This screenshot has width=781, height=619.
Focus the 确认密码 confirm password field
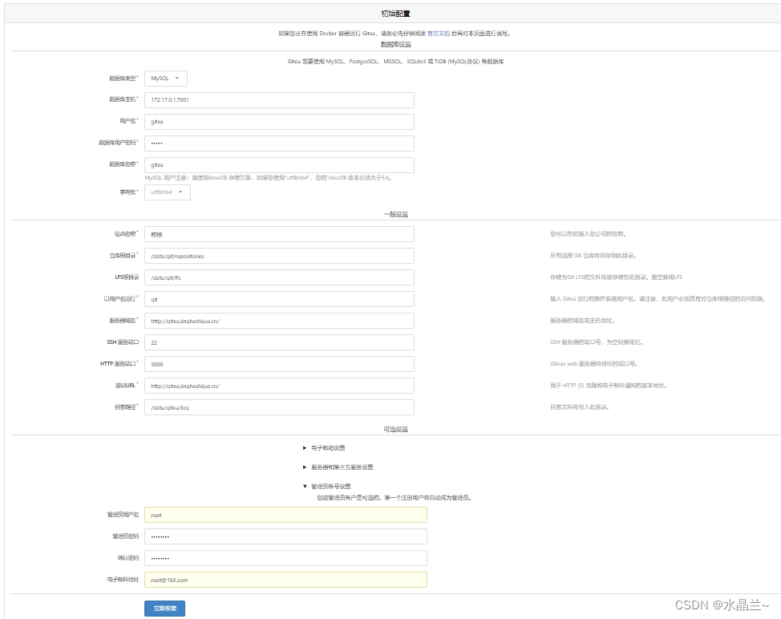click(285, 558)
